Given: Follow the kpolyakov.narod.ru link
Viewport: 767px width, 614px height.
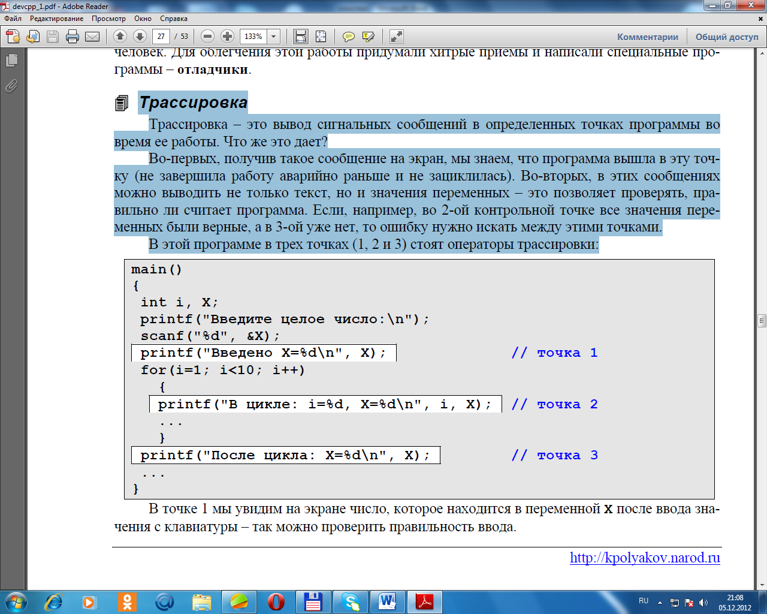Looking at the screenshot, I should [x=645, y=558].
